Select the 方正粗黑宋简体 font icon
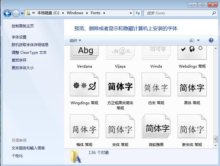 click(120, 85)
